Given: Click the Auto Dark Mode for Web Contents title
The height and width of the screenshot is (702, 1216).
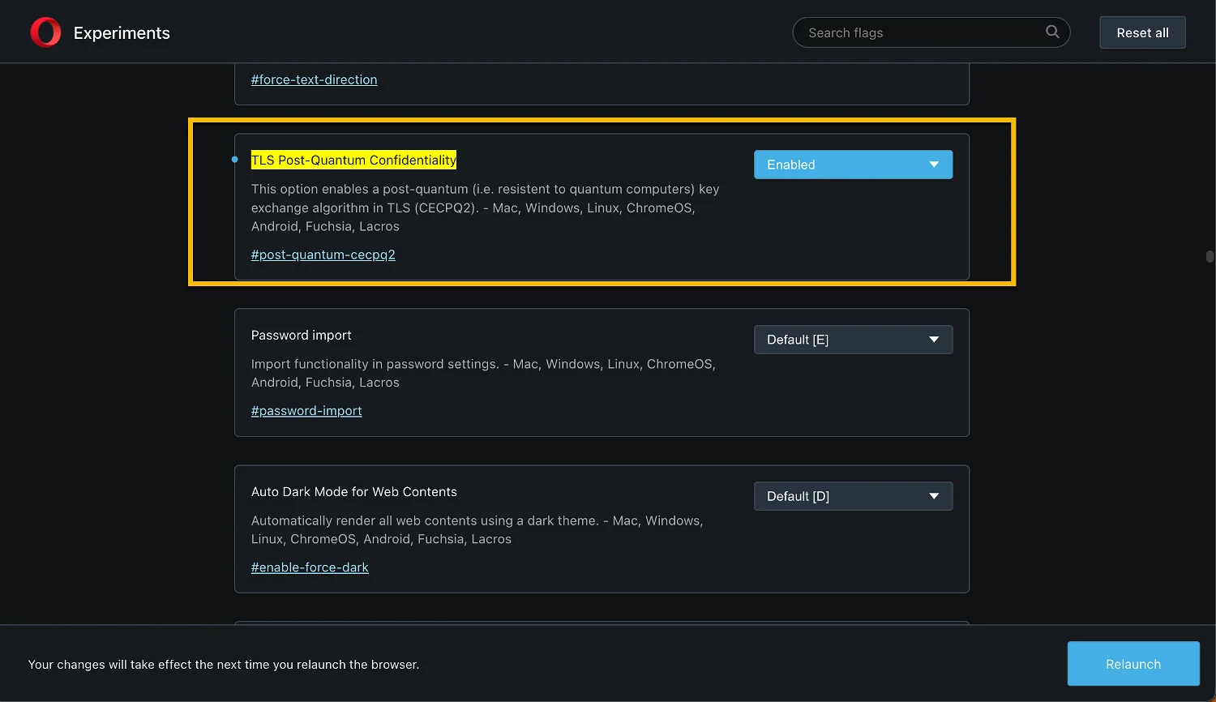Looking at the screenshot, I should pyautogui.click(x=353, y=492).
